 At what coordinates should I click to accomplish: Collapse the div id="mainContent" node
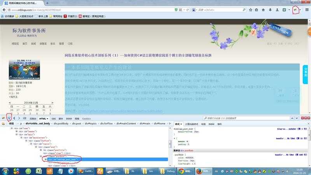21,138
